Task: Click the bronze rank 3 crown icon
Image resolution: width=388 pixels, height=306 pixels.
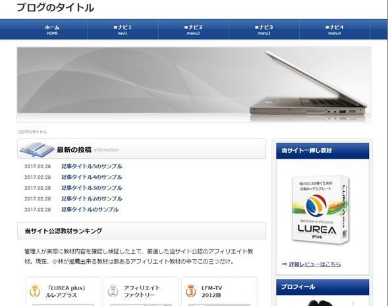Action: click(x=191, y=291)
